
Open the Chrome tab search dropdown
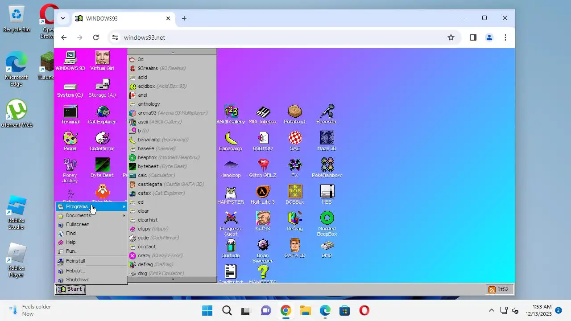63,18
